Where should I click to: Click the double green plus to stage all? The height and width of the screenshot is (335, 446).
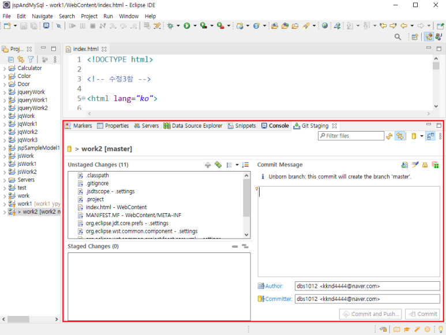pyautogui.click(x=218, y=165)
